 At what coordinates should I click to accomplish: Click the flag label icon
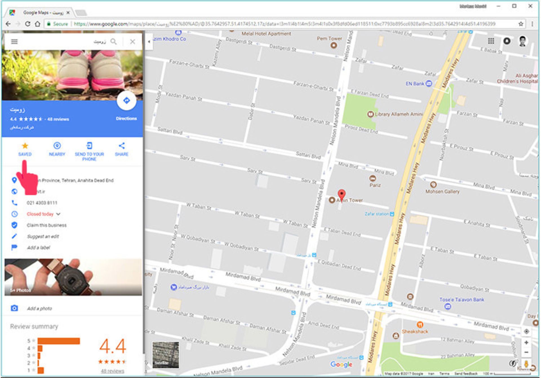pos(14,247)
